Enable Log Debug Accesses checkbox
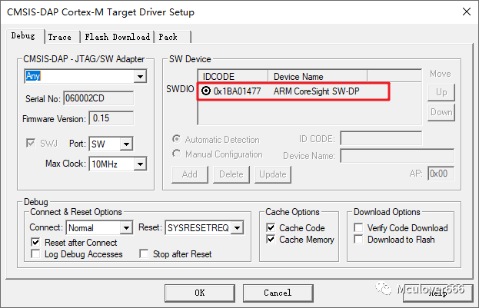Screen dimensions: 479x308 pos(35,253)
